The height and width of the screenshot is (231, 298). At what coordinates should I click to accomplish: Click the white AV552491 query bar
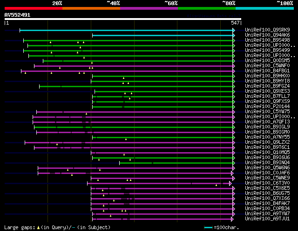click(123, 19)
